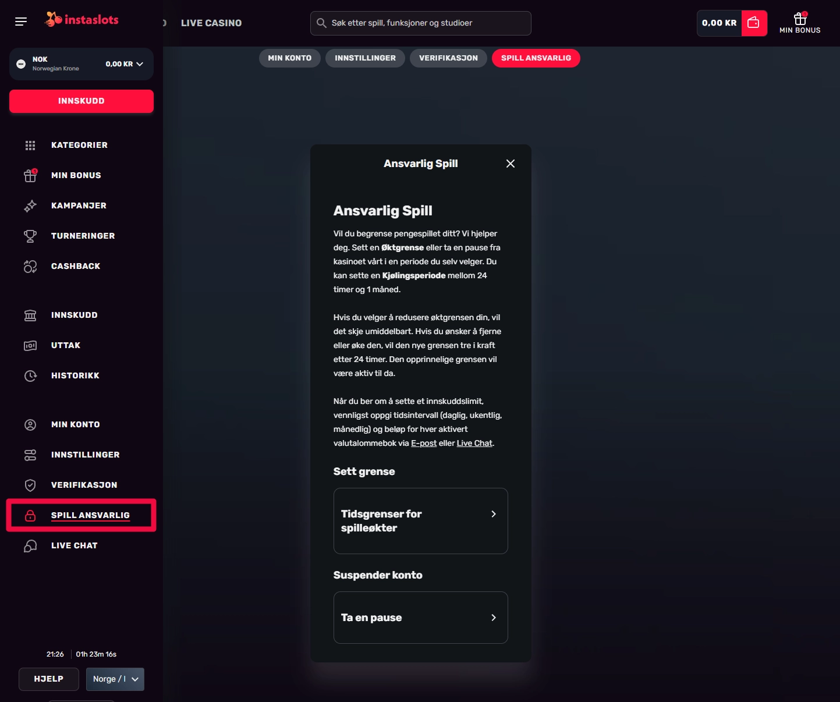840x702 pixels.
Task: Click the 0,00 KR header balance
Action: pyautogui.click(x=720, y=23)
